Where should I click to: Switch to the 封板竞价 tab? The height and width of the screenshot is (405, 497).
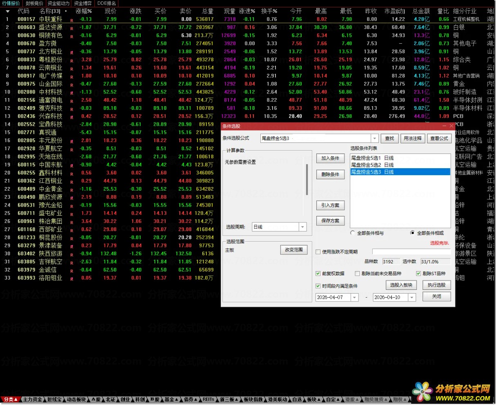coord(34,3)
